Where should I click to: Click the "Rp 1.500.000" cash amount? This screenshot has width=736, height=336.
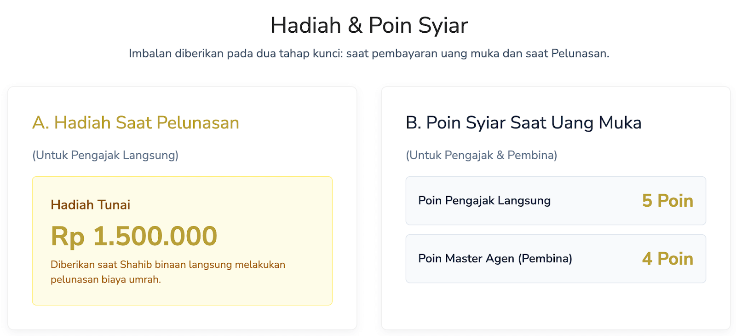point(134,236)
